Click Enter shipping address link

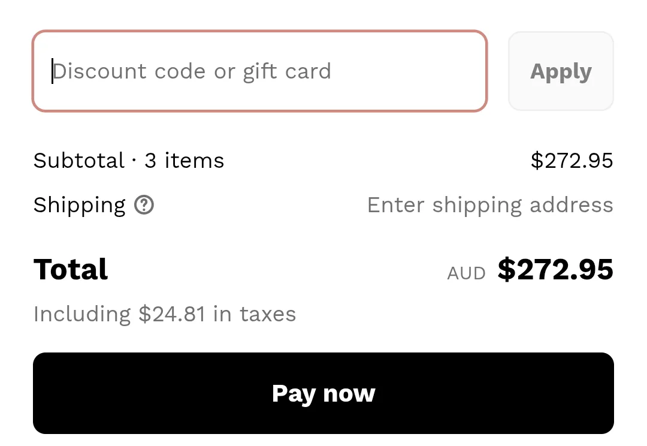pos(490,205)
